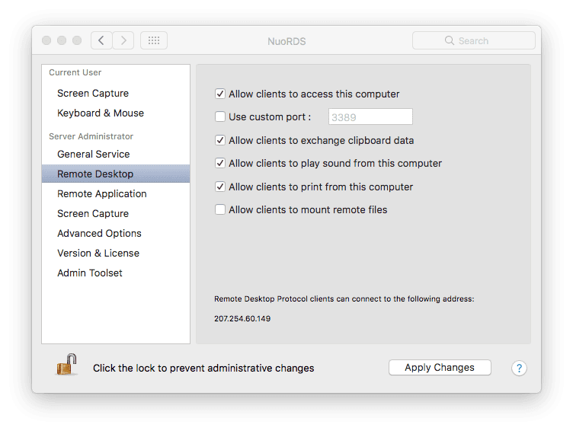Open Keyboard & Mouse settings
The height and width of the screenshot is (431, 573).
[116, 113]
